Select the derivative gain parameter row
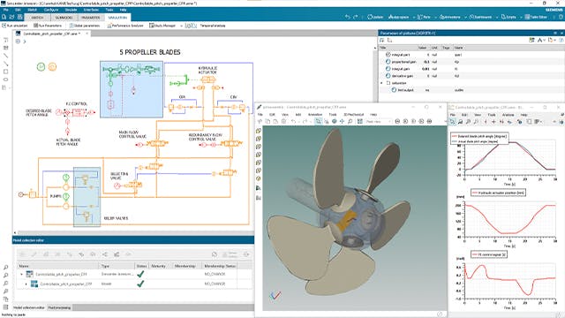565x318 pixels. coord(471,76)
